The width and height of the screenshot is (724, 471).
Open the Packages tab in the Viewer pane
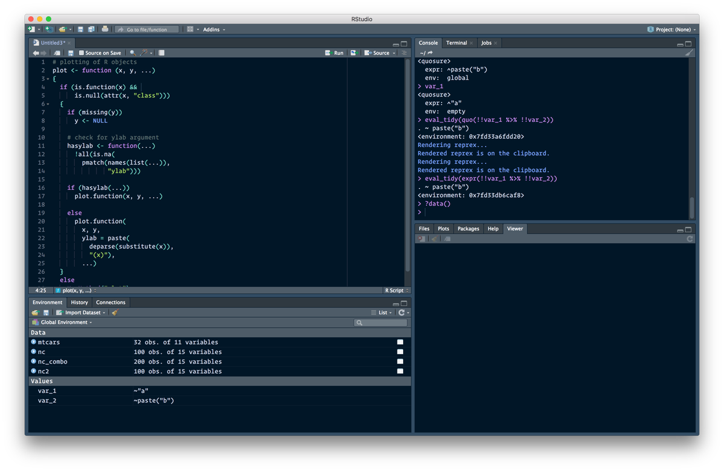[x=468, y=229]
